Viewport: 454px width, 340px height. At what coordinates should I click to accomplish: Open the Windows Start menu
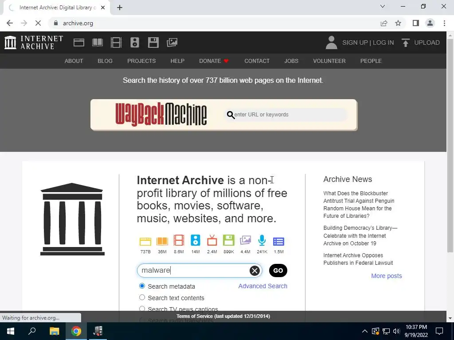tap(11, 331)
